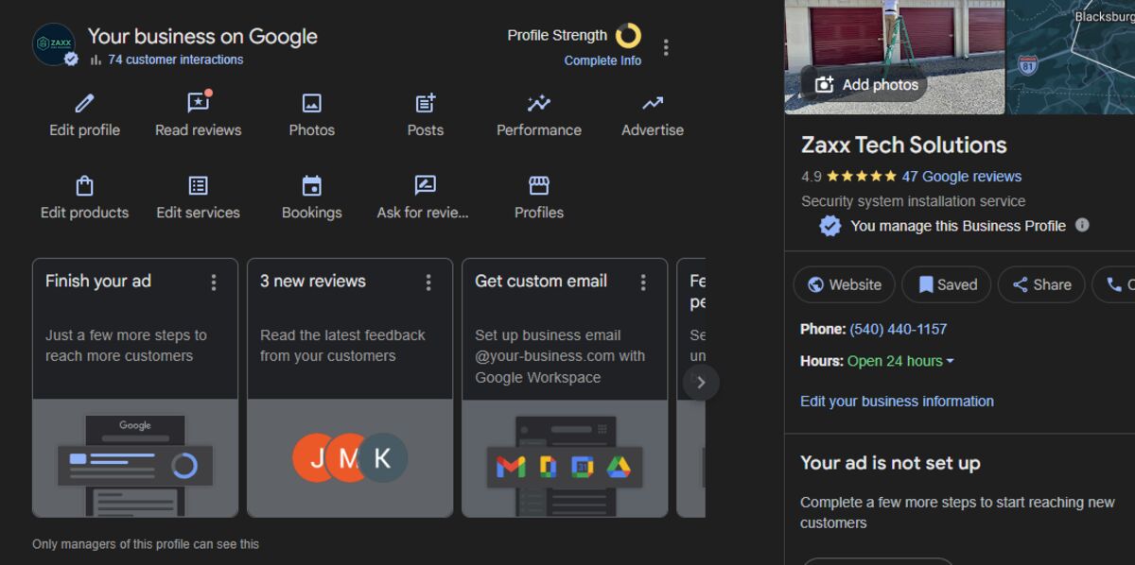Open the Bookings calendar icon
The width and height of the screenshot is (1135, 565).
(311, 186)
